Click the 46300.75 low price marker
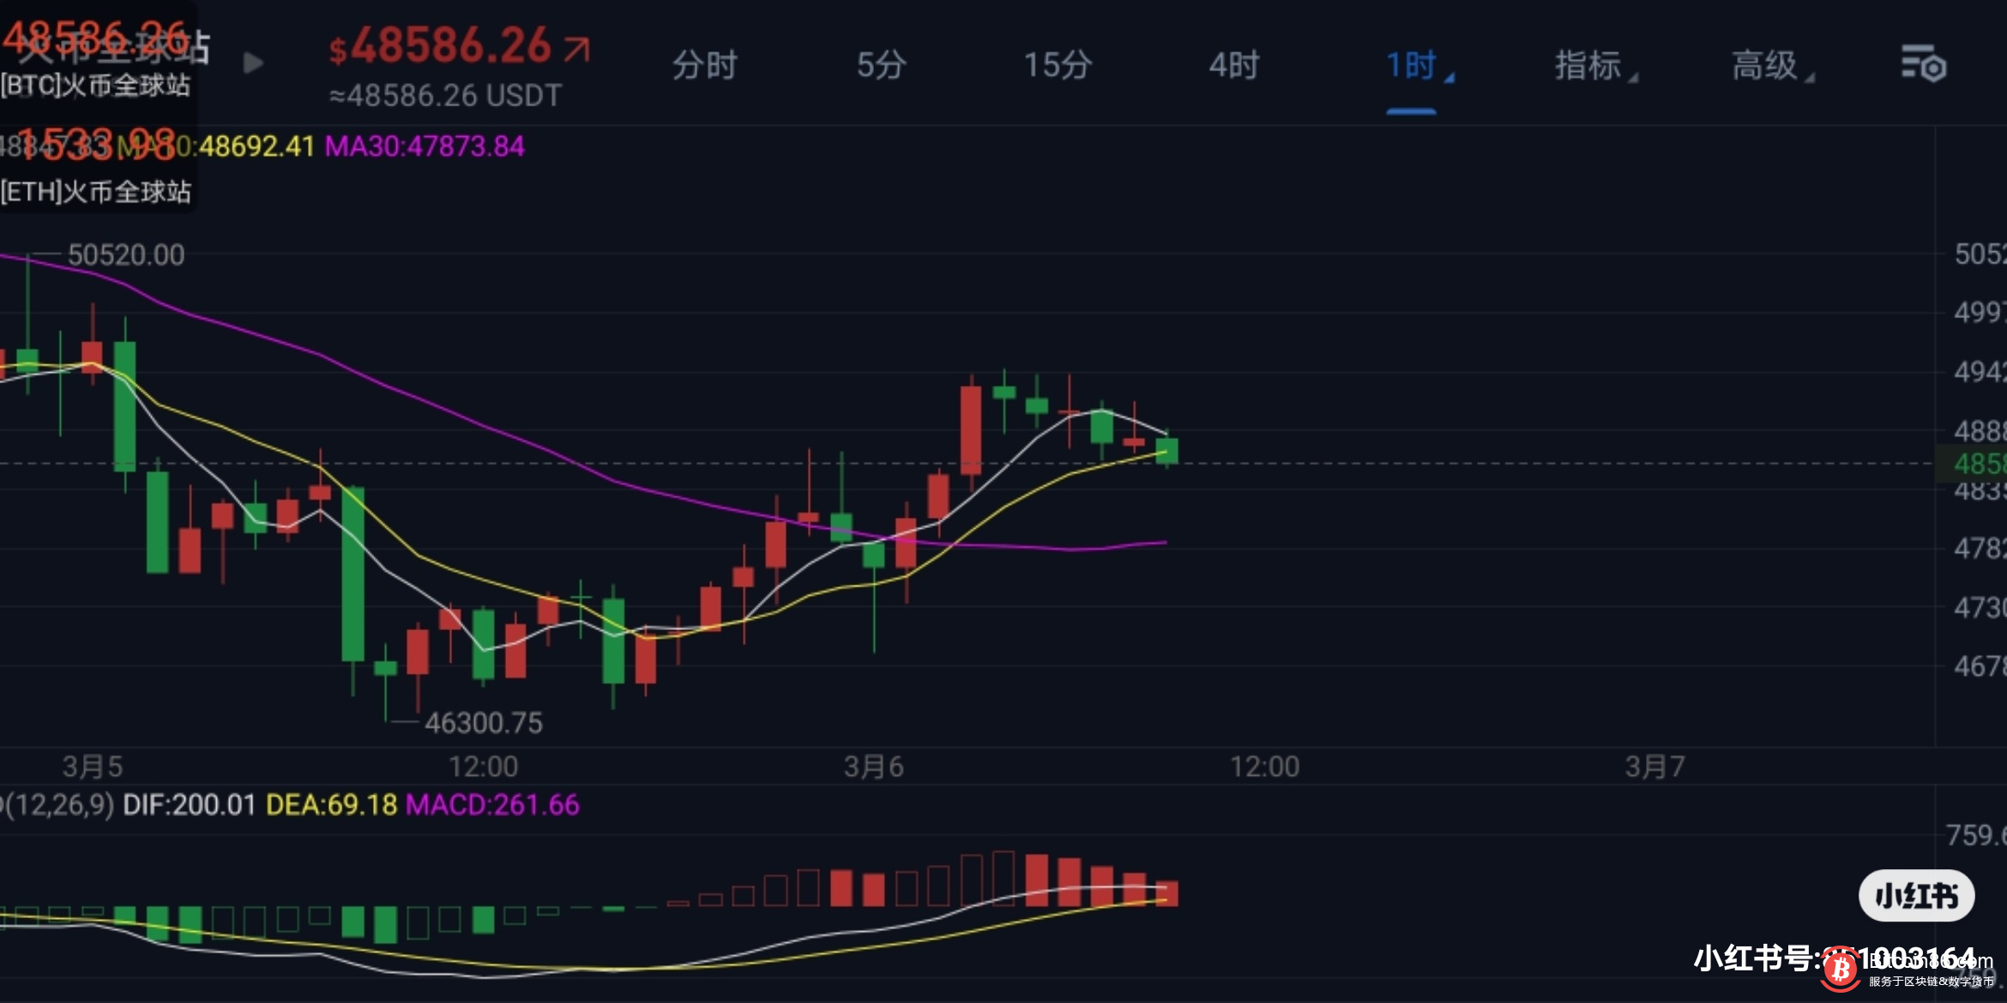The height and width of the screenshot is (1003, 2007). [484, 724]
